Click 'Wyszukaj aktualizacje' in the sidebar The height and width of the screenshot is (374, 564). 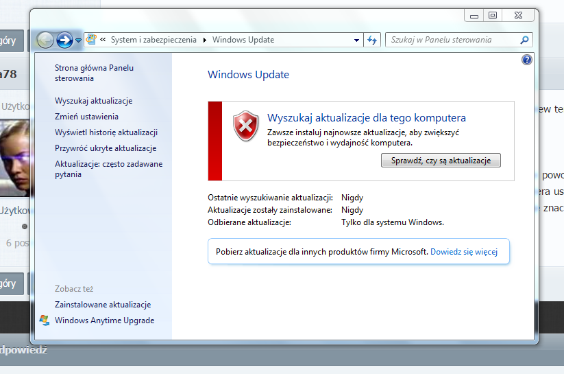tap(93, 101)
